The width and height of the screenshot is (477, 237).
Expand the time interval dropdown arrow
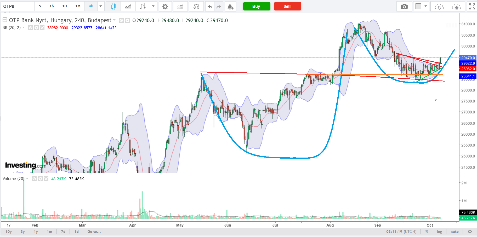(x=101, y=6)
